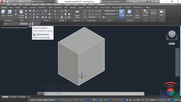Switch to the Surface ribbon tab
This screenshot has width=181, height=102.
tap(18, 7)
